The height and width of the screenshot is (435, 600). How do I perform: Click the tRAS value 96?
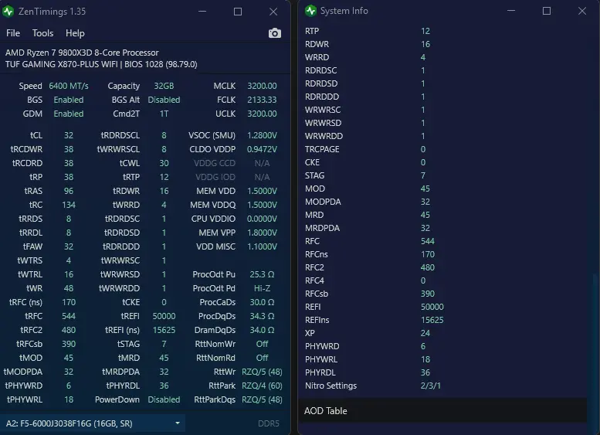[69, 191]
